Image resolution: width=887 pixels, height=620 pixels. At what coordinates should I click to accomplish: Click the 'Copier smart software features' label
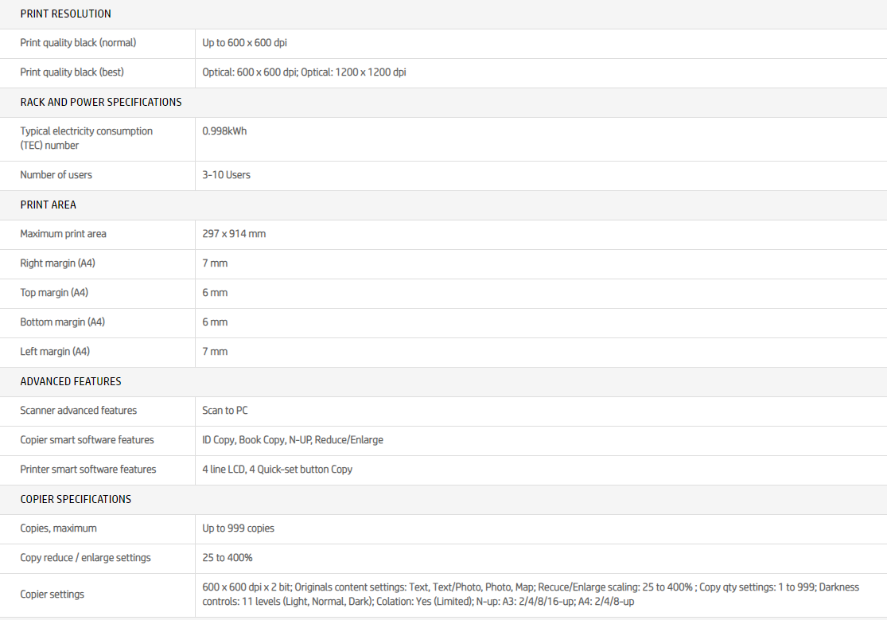(87, 440)
